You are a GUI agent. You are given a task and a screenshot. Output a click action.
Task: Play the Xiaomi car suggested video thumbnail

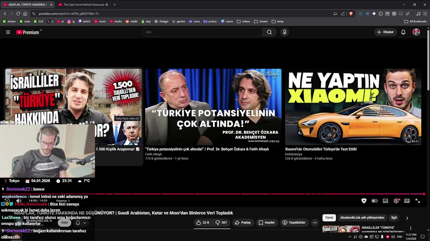[x=353, y=107]
